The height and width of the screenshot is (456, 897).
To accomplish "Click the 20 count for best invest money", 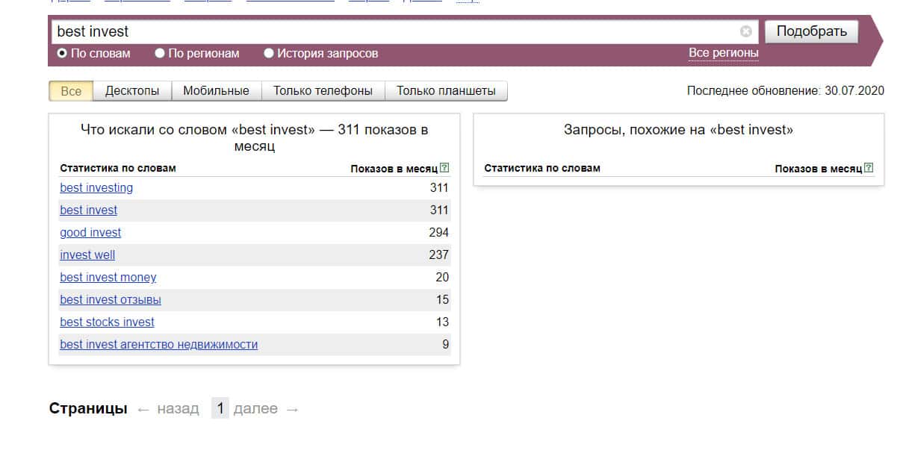I will tap(442, 277).
